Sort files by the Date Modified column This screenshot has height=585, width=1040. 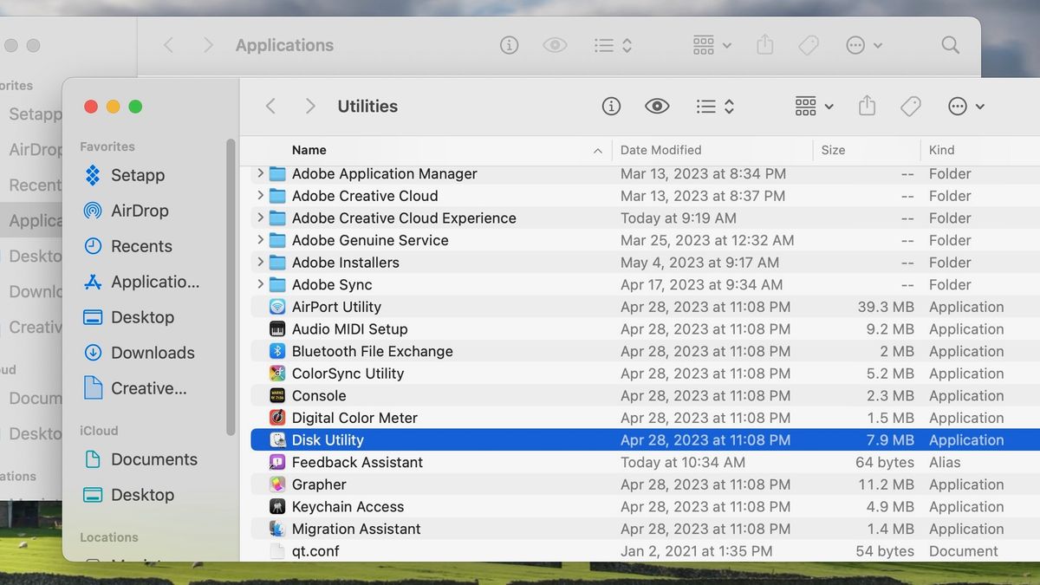click(x=661, y=150)
